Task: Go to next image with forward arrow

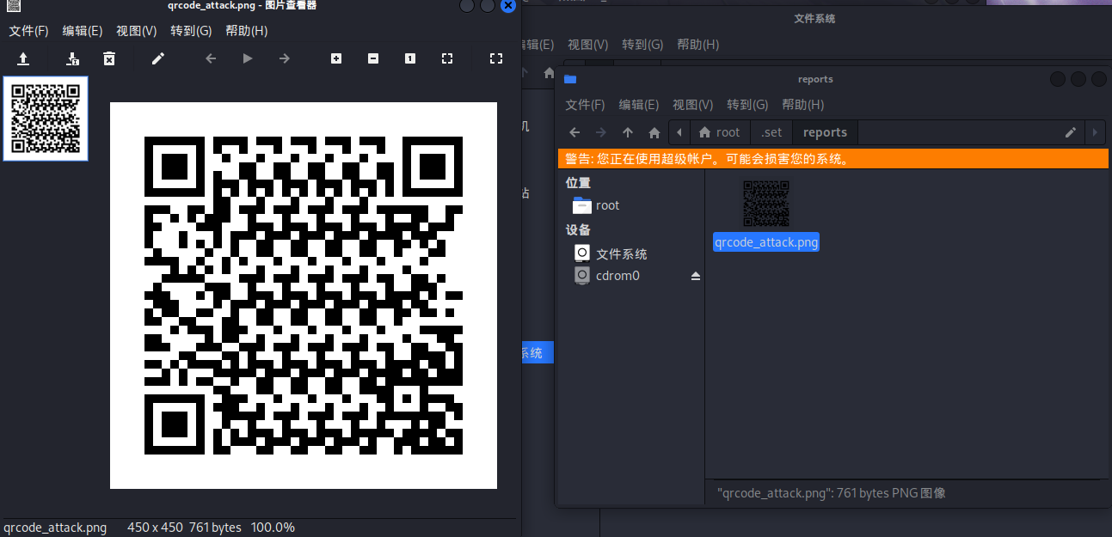Action: coord(285,58)
